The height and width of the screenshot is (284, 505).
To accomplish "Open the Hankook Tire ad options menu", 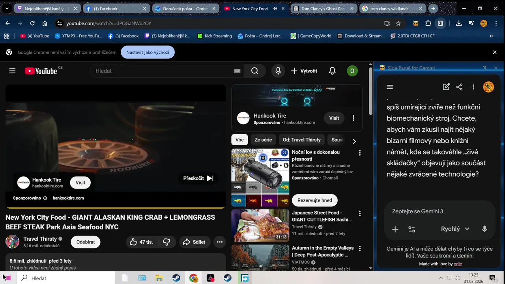I will tap(353, 118).
